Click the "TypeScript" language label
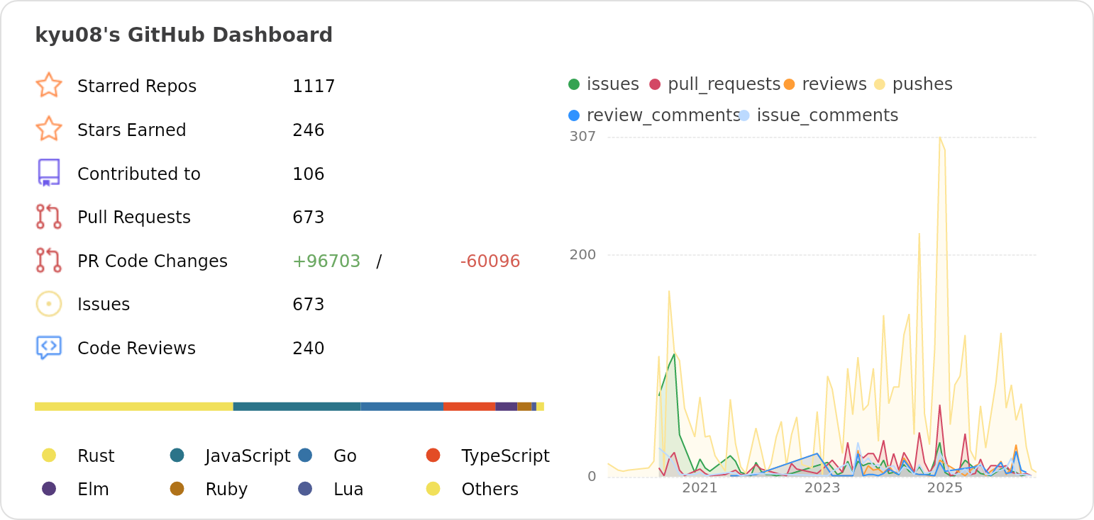 click(x=505, y=456)
